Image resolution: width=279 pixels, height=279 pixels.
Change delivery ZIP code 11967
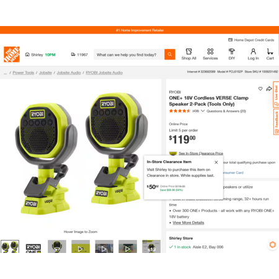[79, 55]
